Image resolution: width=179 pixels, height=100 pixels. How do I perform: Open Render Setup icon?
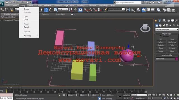164,10
